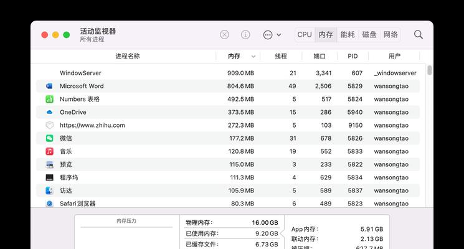Select the Safari浏览器 process name
The width and height of the screenshot is (464, 249).
tap(77, 204)
